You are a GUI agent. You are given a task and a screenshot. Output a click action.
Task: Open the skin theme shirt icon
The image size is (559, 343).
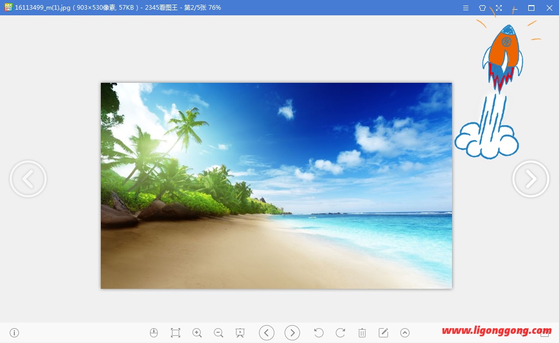[482, 8]
